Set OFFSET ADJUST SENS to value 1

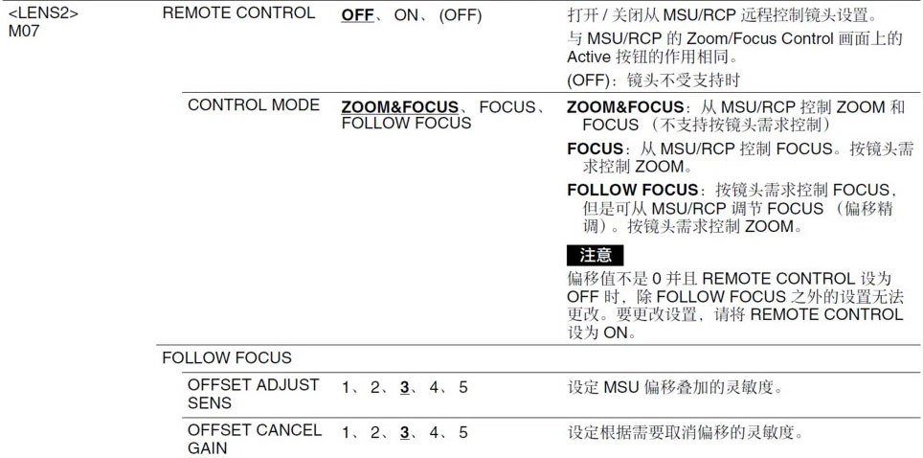(x=346, y=388)
